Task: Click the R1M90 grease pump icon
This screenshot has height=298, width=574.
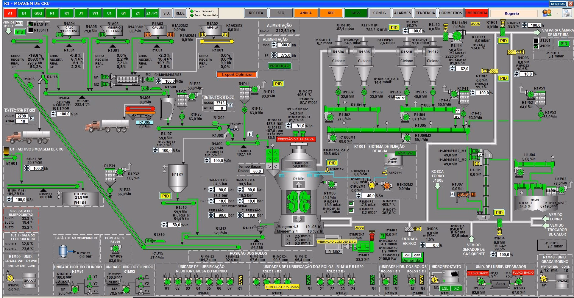Action: click(11, 278)
